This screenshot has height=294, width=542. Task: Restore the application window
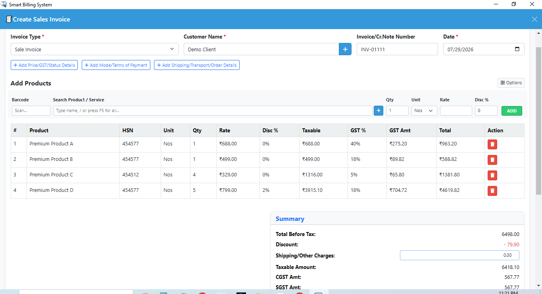point(514,4)
